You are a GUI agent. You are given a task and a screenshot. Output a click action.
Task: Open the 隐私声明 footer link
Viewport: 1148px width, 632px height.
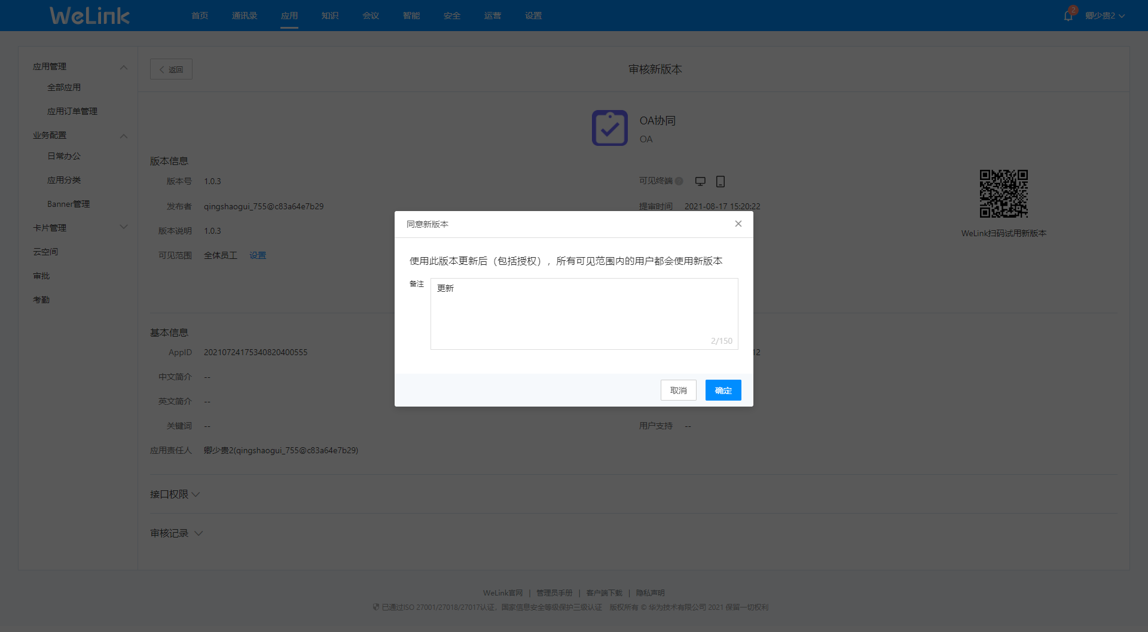[651, 593]
